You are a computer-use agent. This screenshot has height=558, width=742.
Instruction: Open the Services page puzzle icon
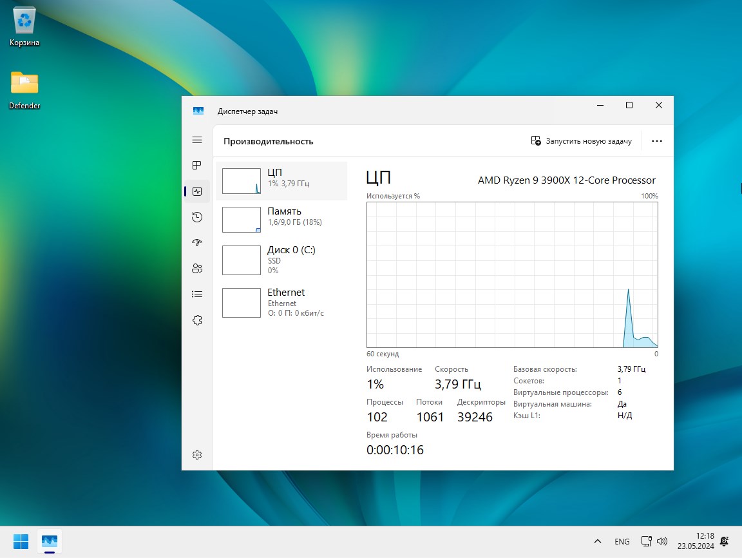(197, 320)
